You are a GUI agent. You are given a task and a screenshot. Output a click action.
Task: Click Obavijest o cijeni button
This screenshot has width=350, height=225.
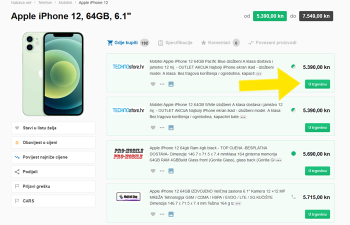pyautogui.click(x=53, y=142)
